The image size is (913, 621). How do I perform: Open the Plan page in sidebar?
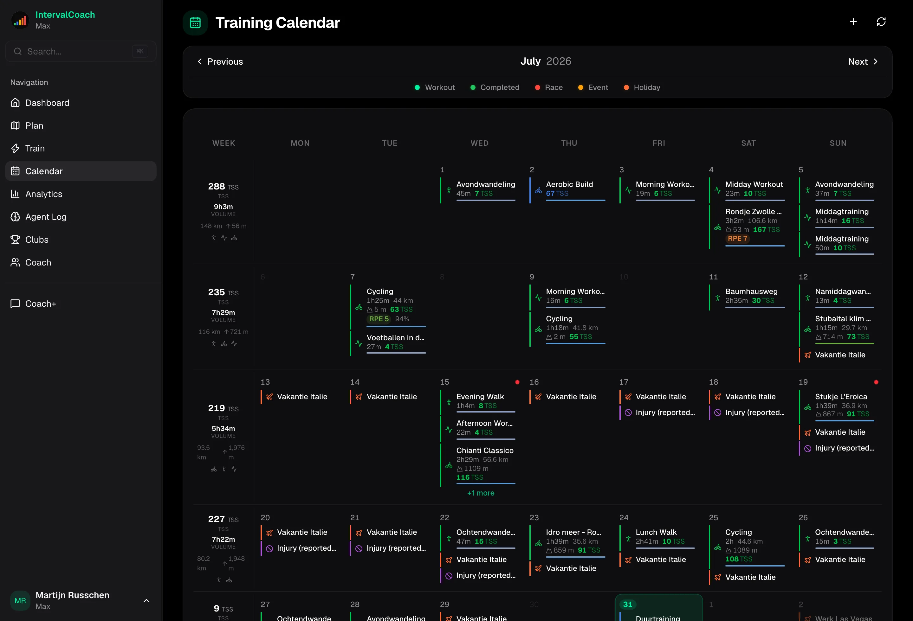click(x=81, y=125)
